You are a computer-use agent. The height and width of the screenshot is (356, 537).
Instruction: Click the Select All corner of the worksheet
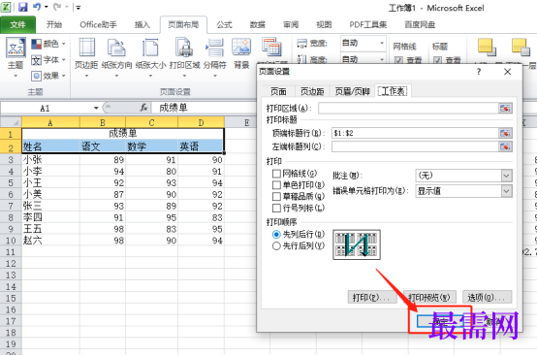pos(11,122)
